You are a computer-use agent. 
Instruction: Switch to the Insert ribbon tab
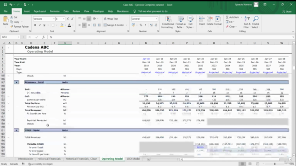coord(27,11)
